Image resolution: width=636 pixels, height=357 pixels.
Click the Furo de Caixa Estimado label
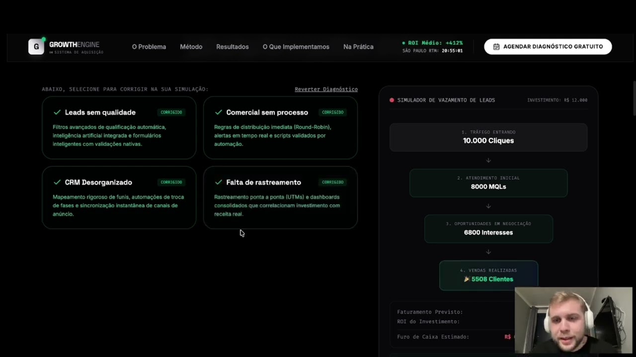pos(433,337)
